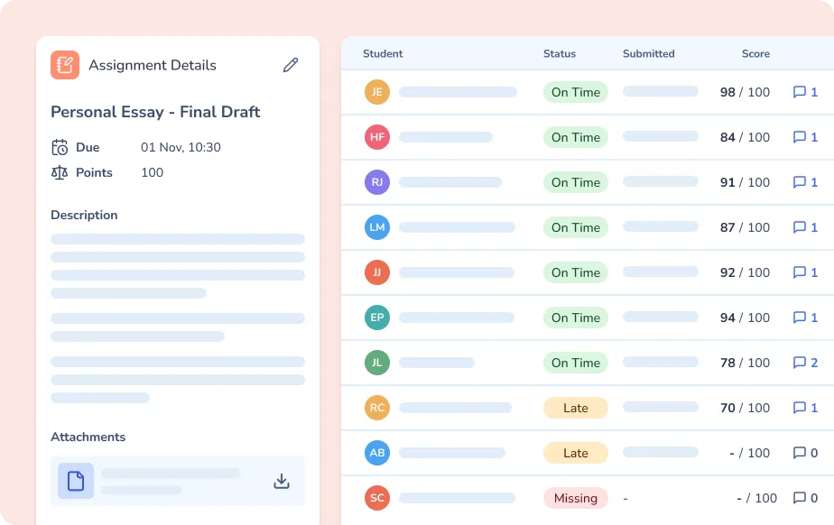Click the document icon in Attachments

(75, 481)
